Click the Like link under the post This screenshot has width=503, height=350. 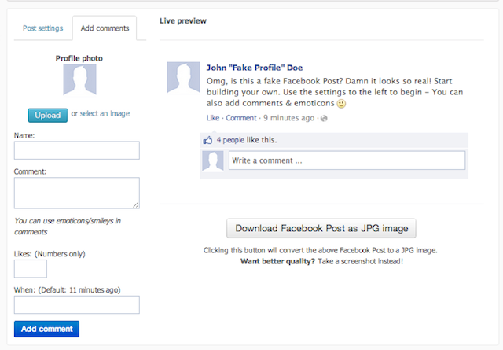[213, 118]
